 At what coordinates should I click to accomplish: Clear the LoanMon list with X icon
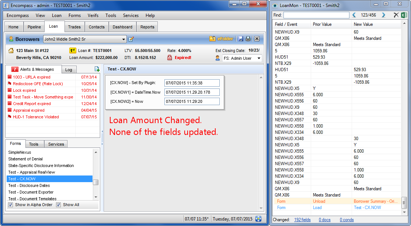[x=396, y=15]
